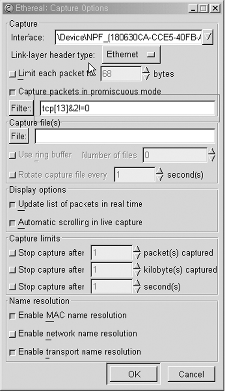
Task: Increase packet byte limit with up arrow
Action: tap(146, 70)
